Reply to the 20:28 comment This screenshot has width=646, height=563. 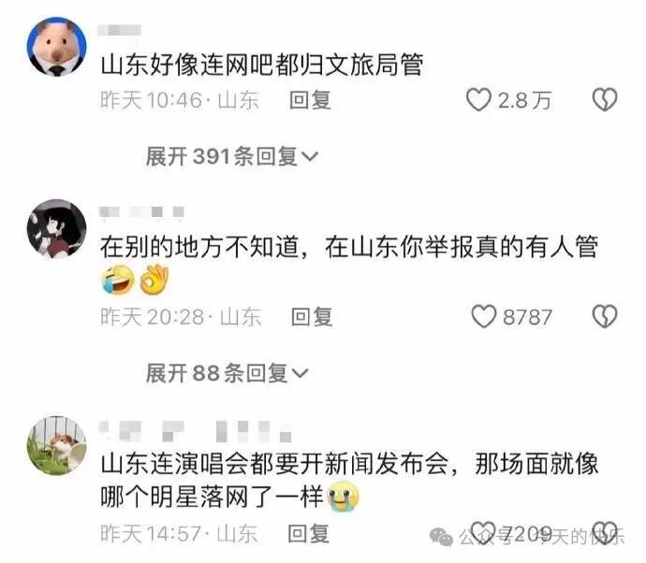pos(312,316)
